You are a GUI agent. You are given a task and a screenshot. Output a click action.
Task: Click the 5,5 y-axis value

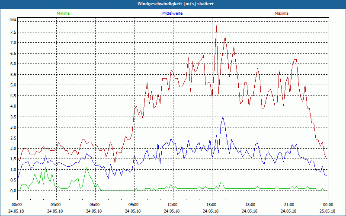click(x=13, y=74)
